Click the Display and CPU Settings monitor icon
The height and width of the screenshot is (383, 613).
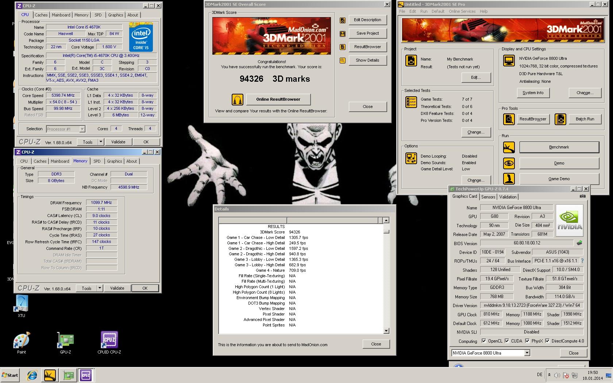pos(509,61)
